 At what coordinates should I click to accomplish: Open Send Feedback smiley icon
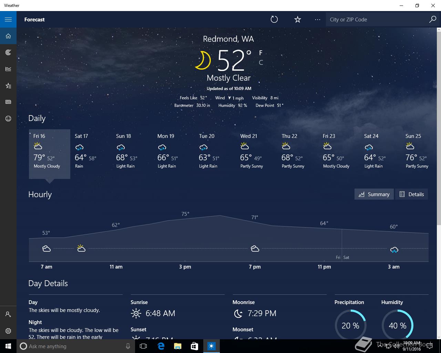(8, 119)
